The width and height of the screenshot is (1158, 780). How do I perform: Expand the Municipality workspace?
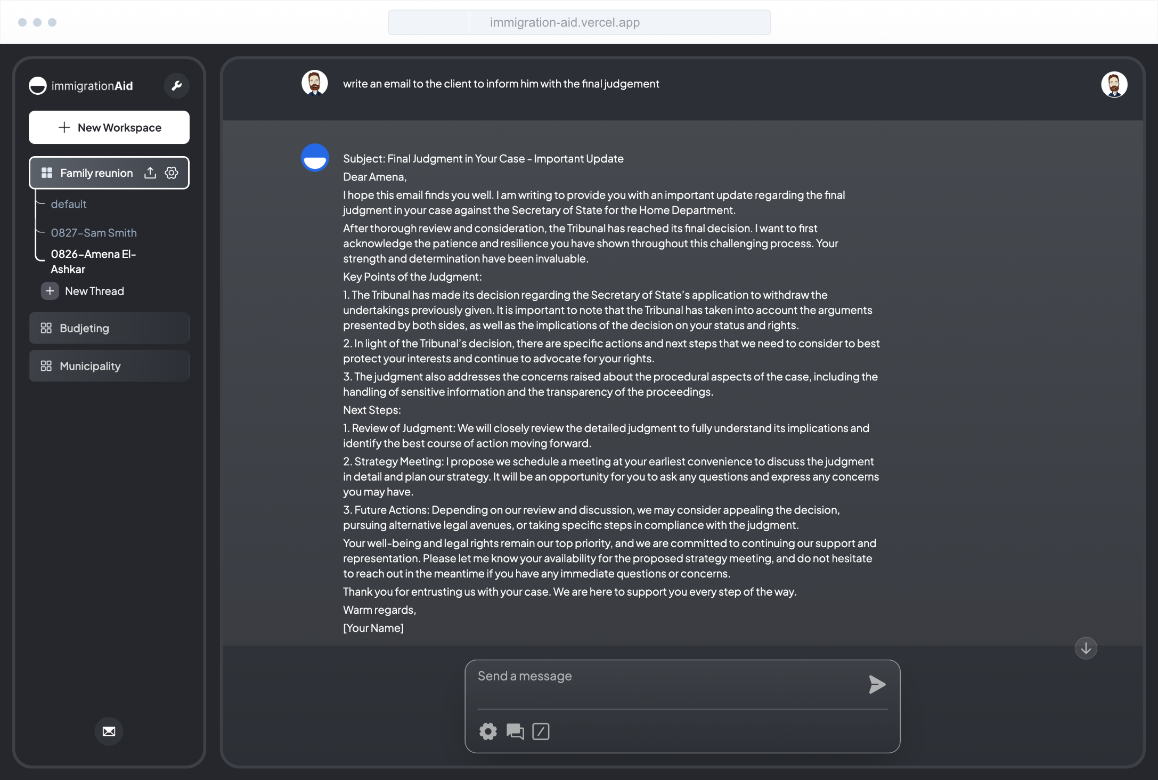pos(109,366)
